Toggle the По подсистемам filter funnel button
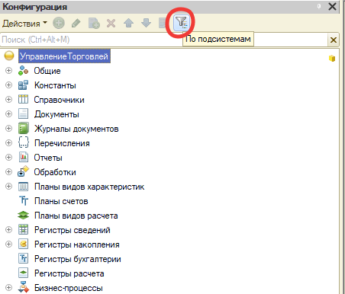Image resolution: width=345 pixels, height=294 pixels. 182,23
